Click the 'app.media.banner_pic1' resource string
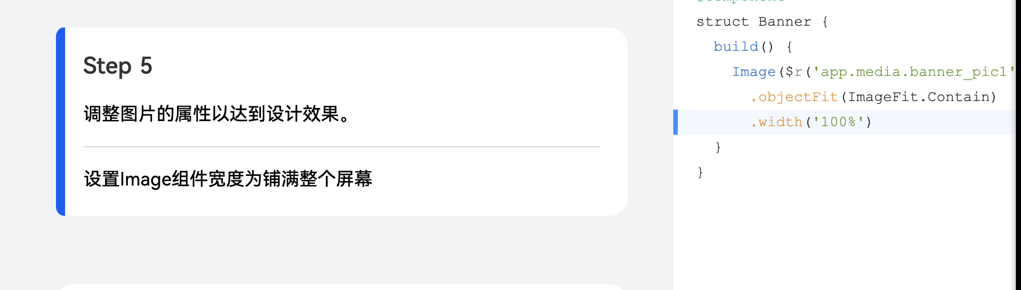Image resolution: width=1021 pixels, height=290 pixels. click(914, 72)
